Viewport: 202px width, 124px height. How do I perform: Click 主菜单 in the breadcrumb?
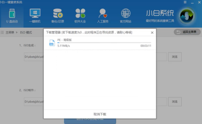[x=10, y=32]
